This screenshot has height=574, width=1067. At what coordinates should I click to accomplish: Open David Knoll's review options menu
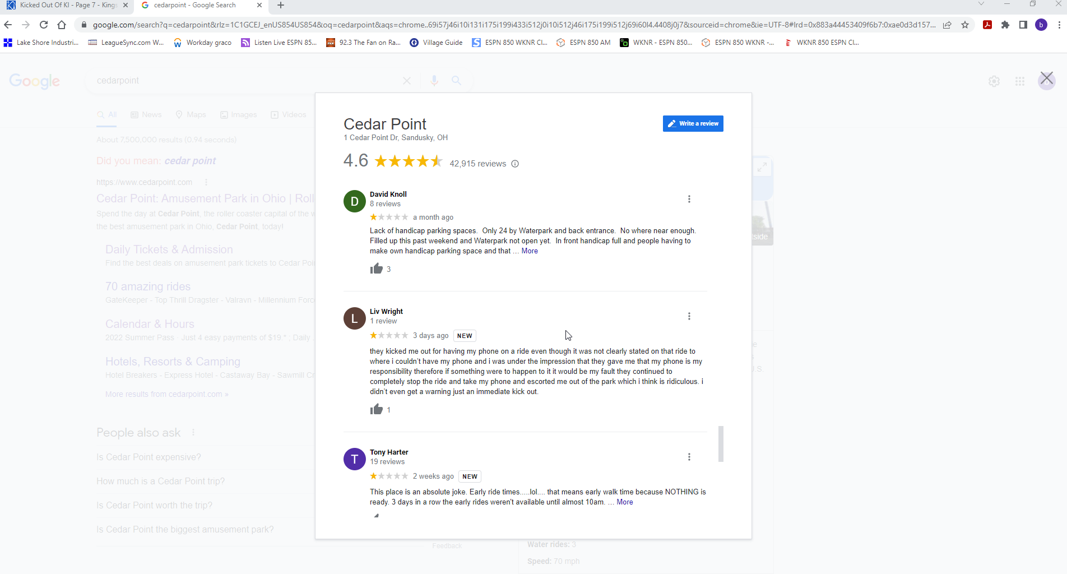(x=689, y=199)
